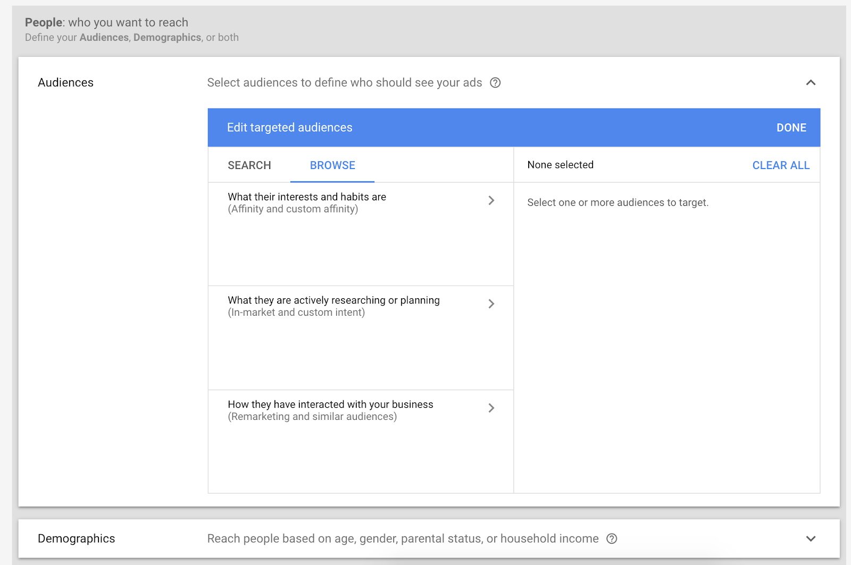
Task: Click the help icon next to Audiences description
Action: point(495,83)
